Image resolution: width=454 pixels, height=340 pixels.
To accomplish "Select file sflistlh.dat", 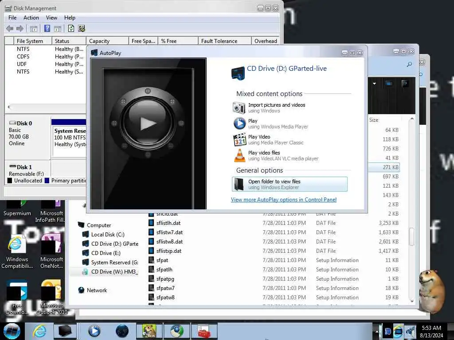I will point(168,223).
